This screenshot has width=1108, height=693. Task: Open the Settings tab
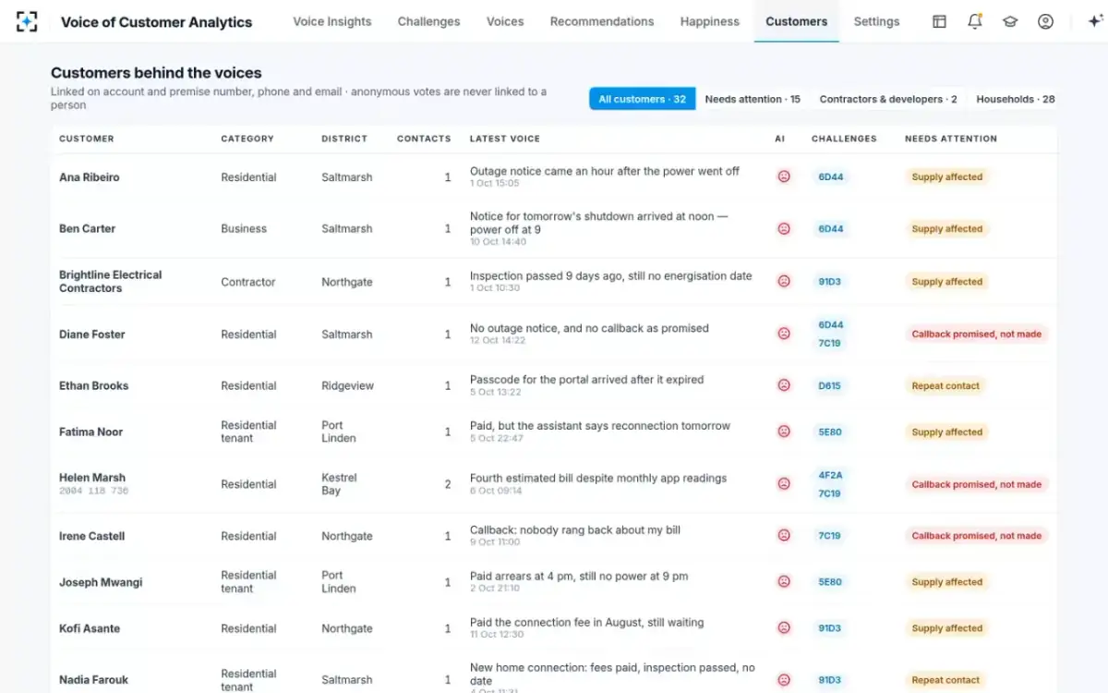(876, 21)
